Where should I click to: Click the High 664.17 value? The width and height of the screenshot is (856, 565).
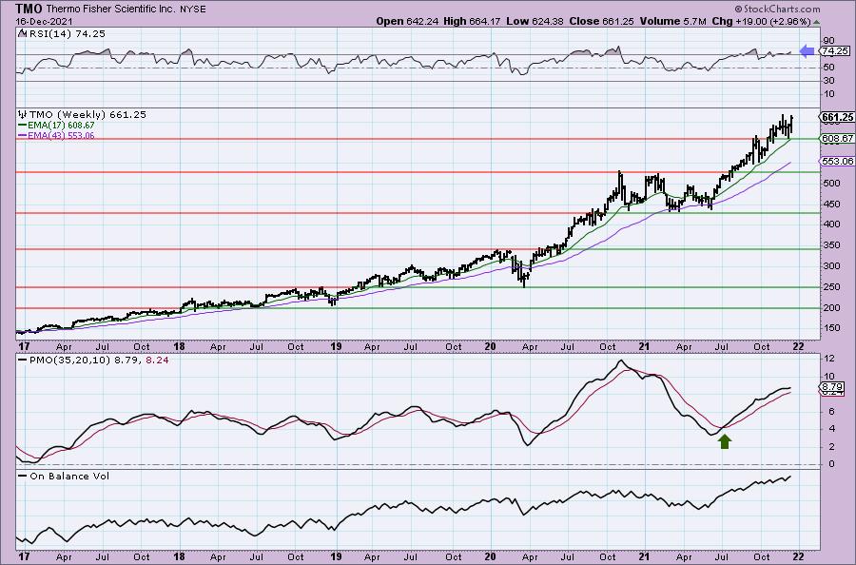[472, 21]
